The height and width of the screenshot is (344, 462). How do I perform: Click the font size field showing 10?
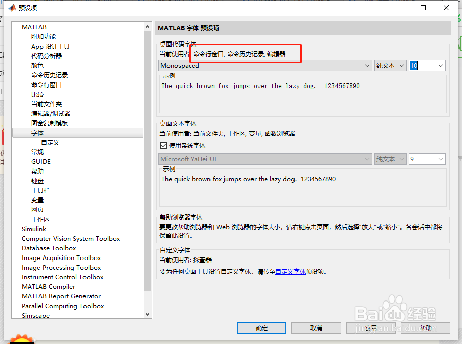tap(423, 65)
